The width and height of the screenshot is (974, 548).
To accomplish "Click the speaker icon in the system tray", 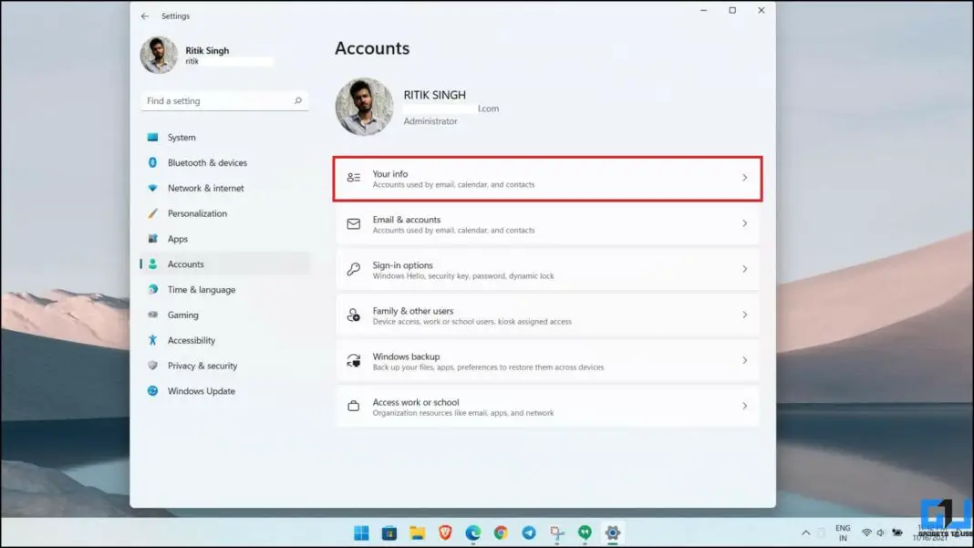I will click(x=883, y=533).
